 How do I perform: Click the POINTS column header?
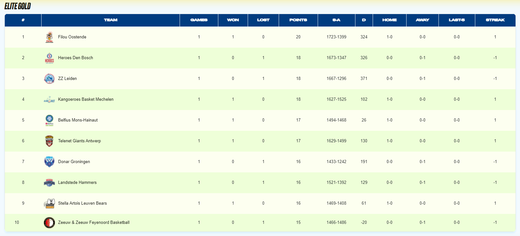pos(298,20)
